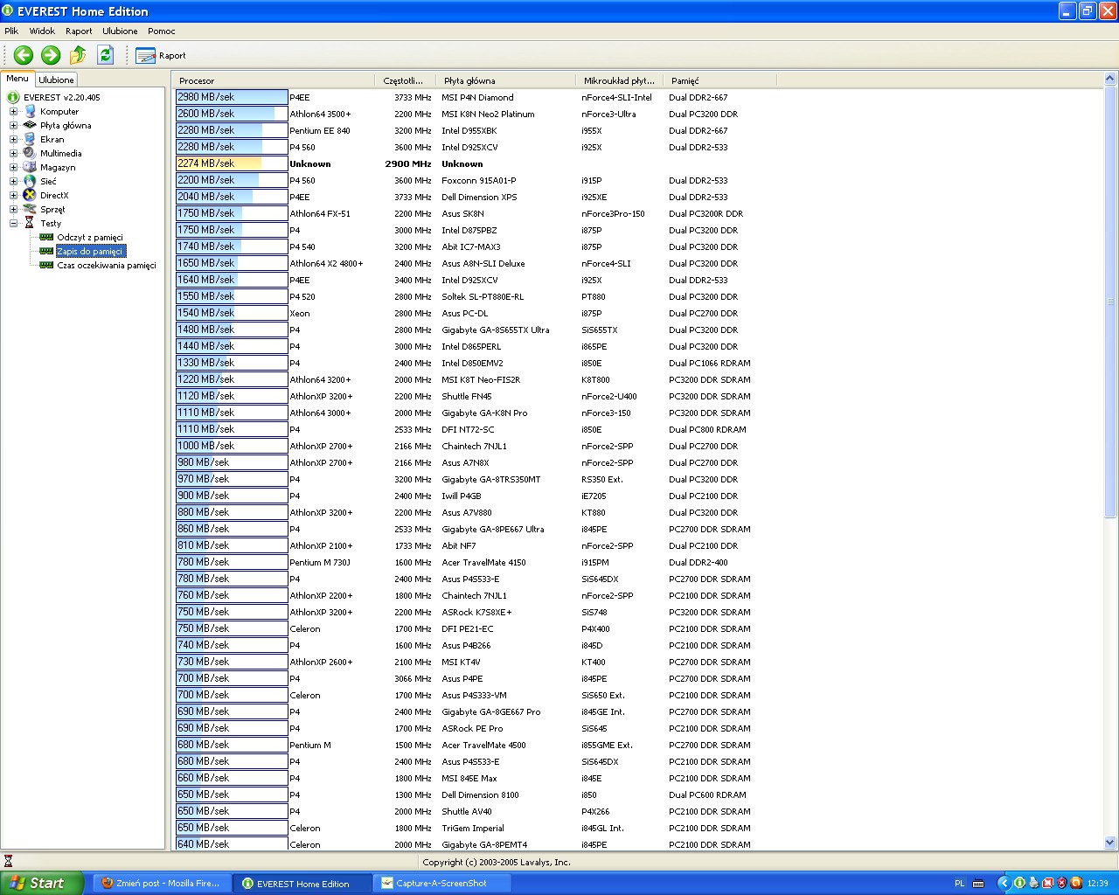
Task: Select the Zapis do pamięci test item
Action: (x=90, y=251)
